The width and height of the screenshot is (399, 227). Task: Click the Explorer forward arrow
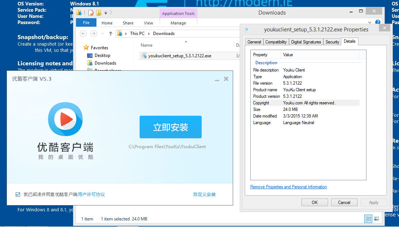[x=94, y=34]
